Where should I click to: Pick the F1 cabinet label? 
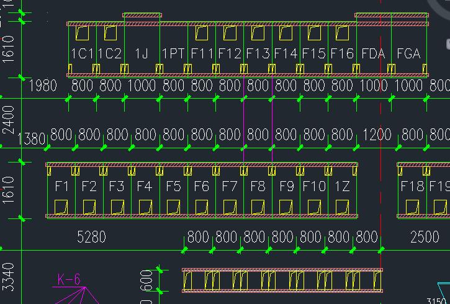tap(62, 186)
